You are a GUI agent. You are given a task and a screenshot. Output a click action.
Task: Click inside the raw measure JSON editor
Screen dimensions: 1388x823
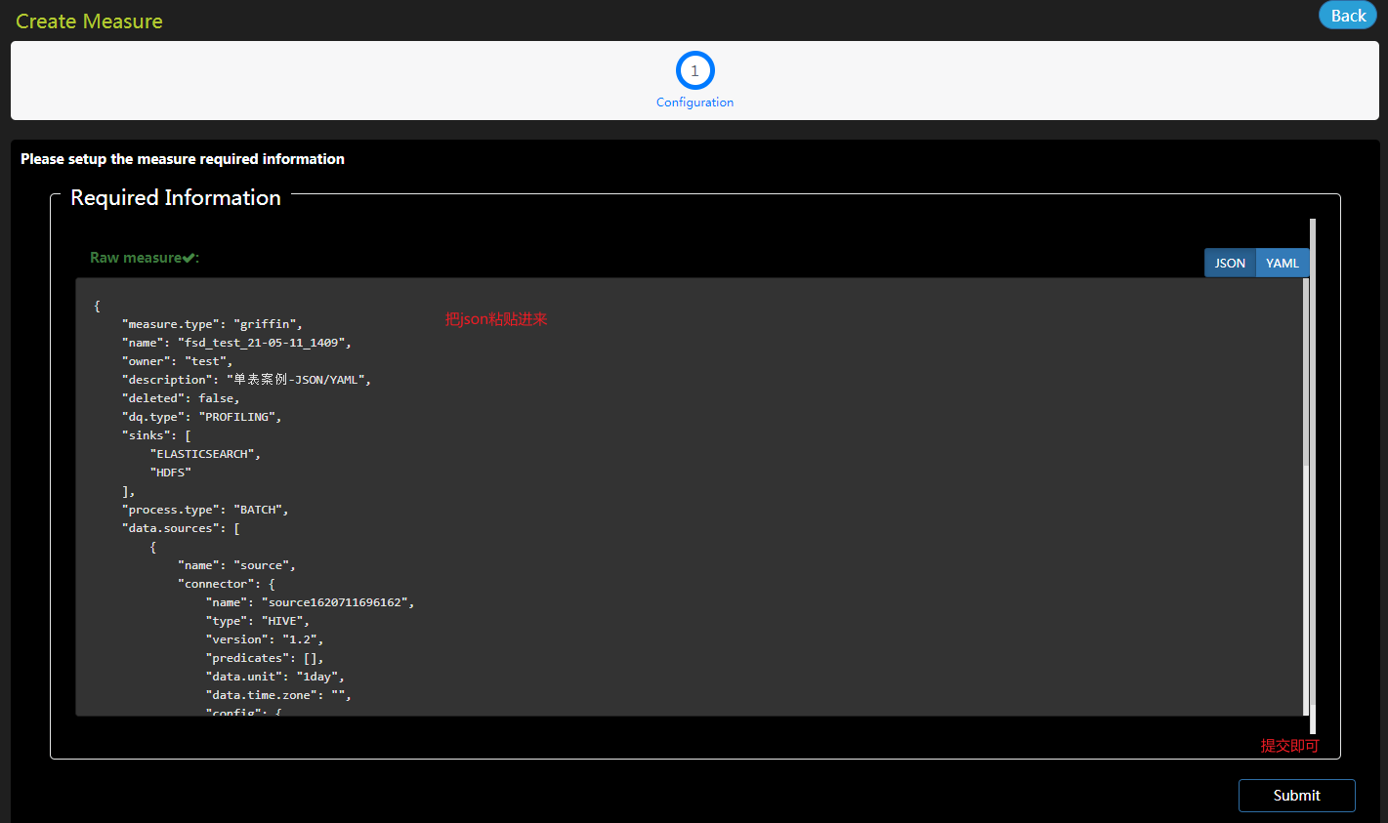click(689, 497)
